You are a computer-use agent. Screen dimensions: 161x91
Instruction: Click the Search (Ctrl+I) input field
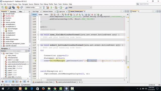(x=150, y=4)
